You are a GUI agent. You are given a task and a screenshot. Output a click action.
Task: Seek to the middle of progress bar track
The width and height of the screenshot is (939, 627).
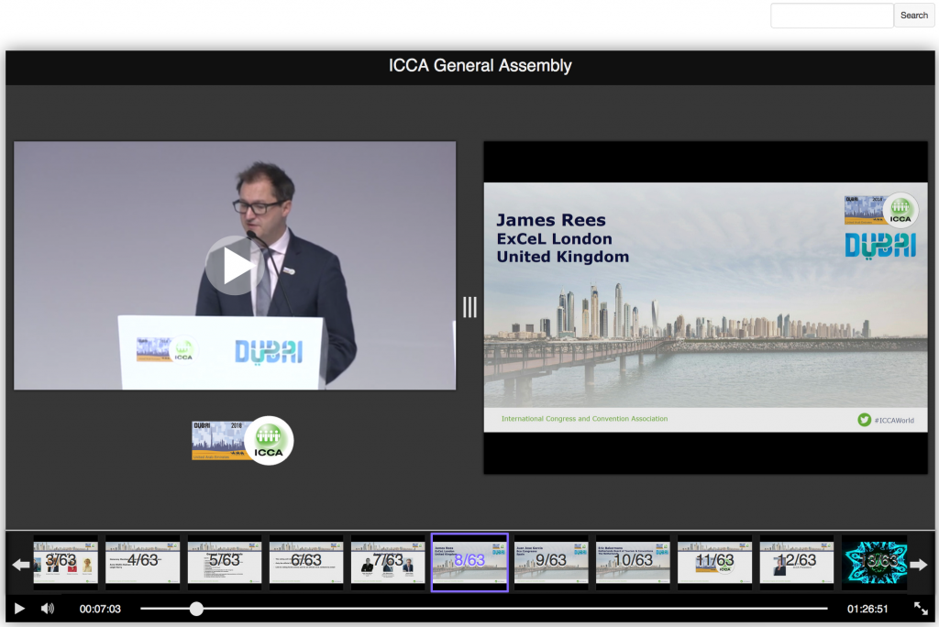pyautogui.click(x=484, y=609)
